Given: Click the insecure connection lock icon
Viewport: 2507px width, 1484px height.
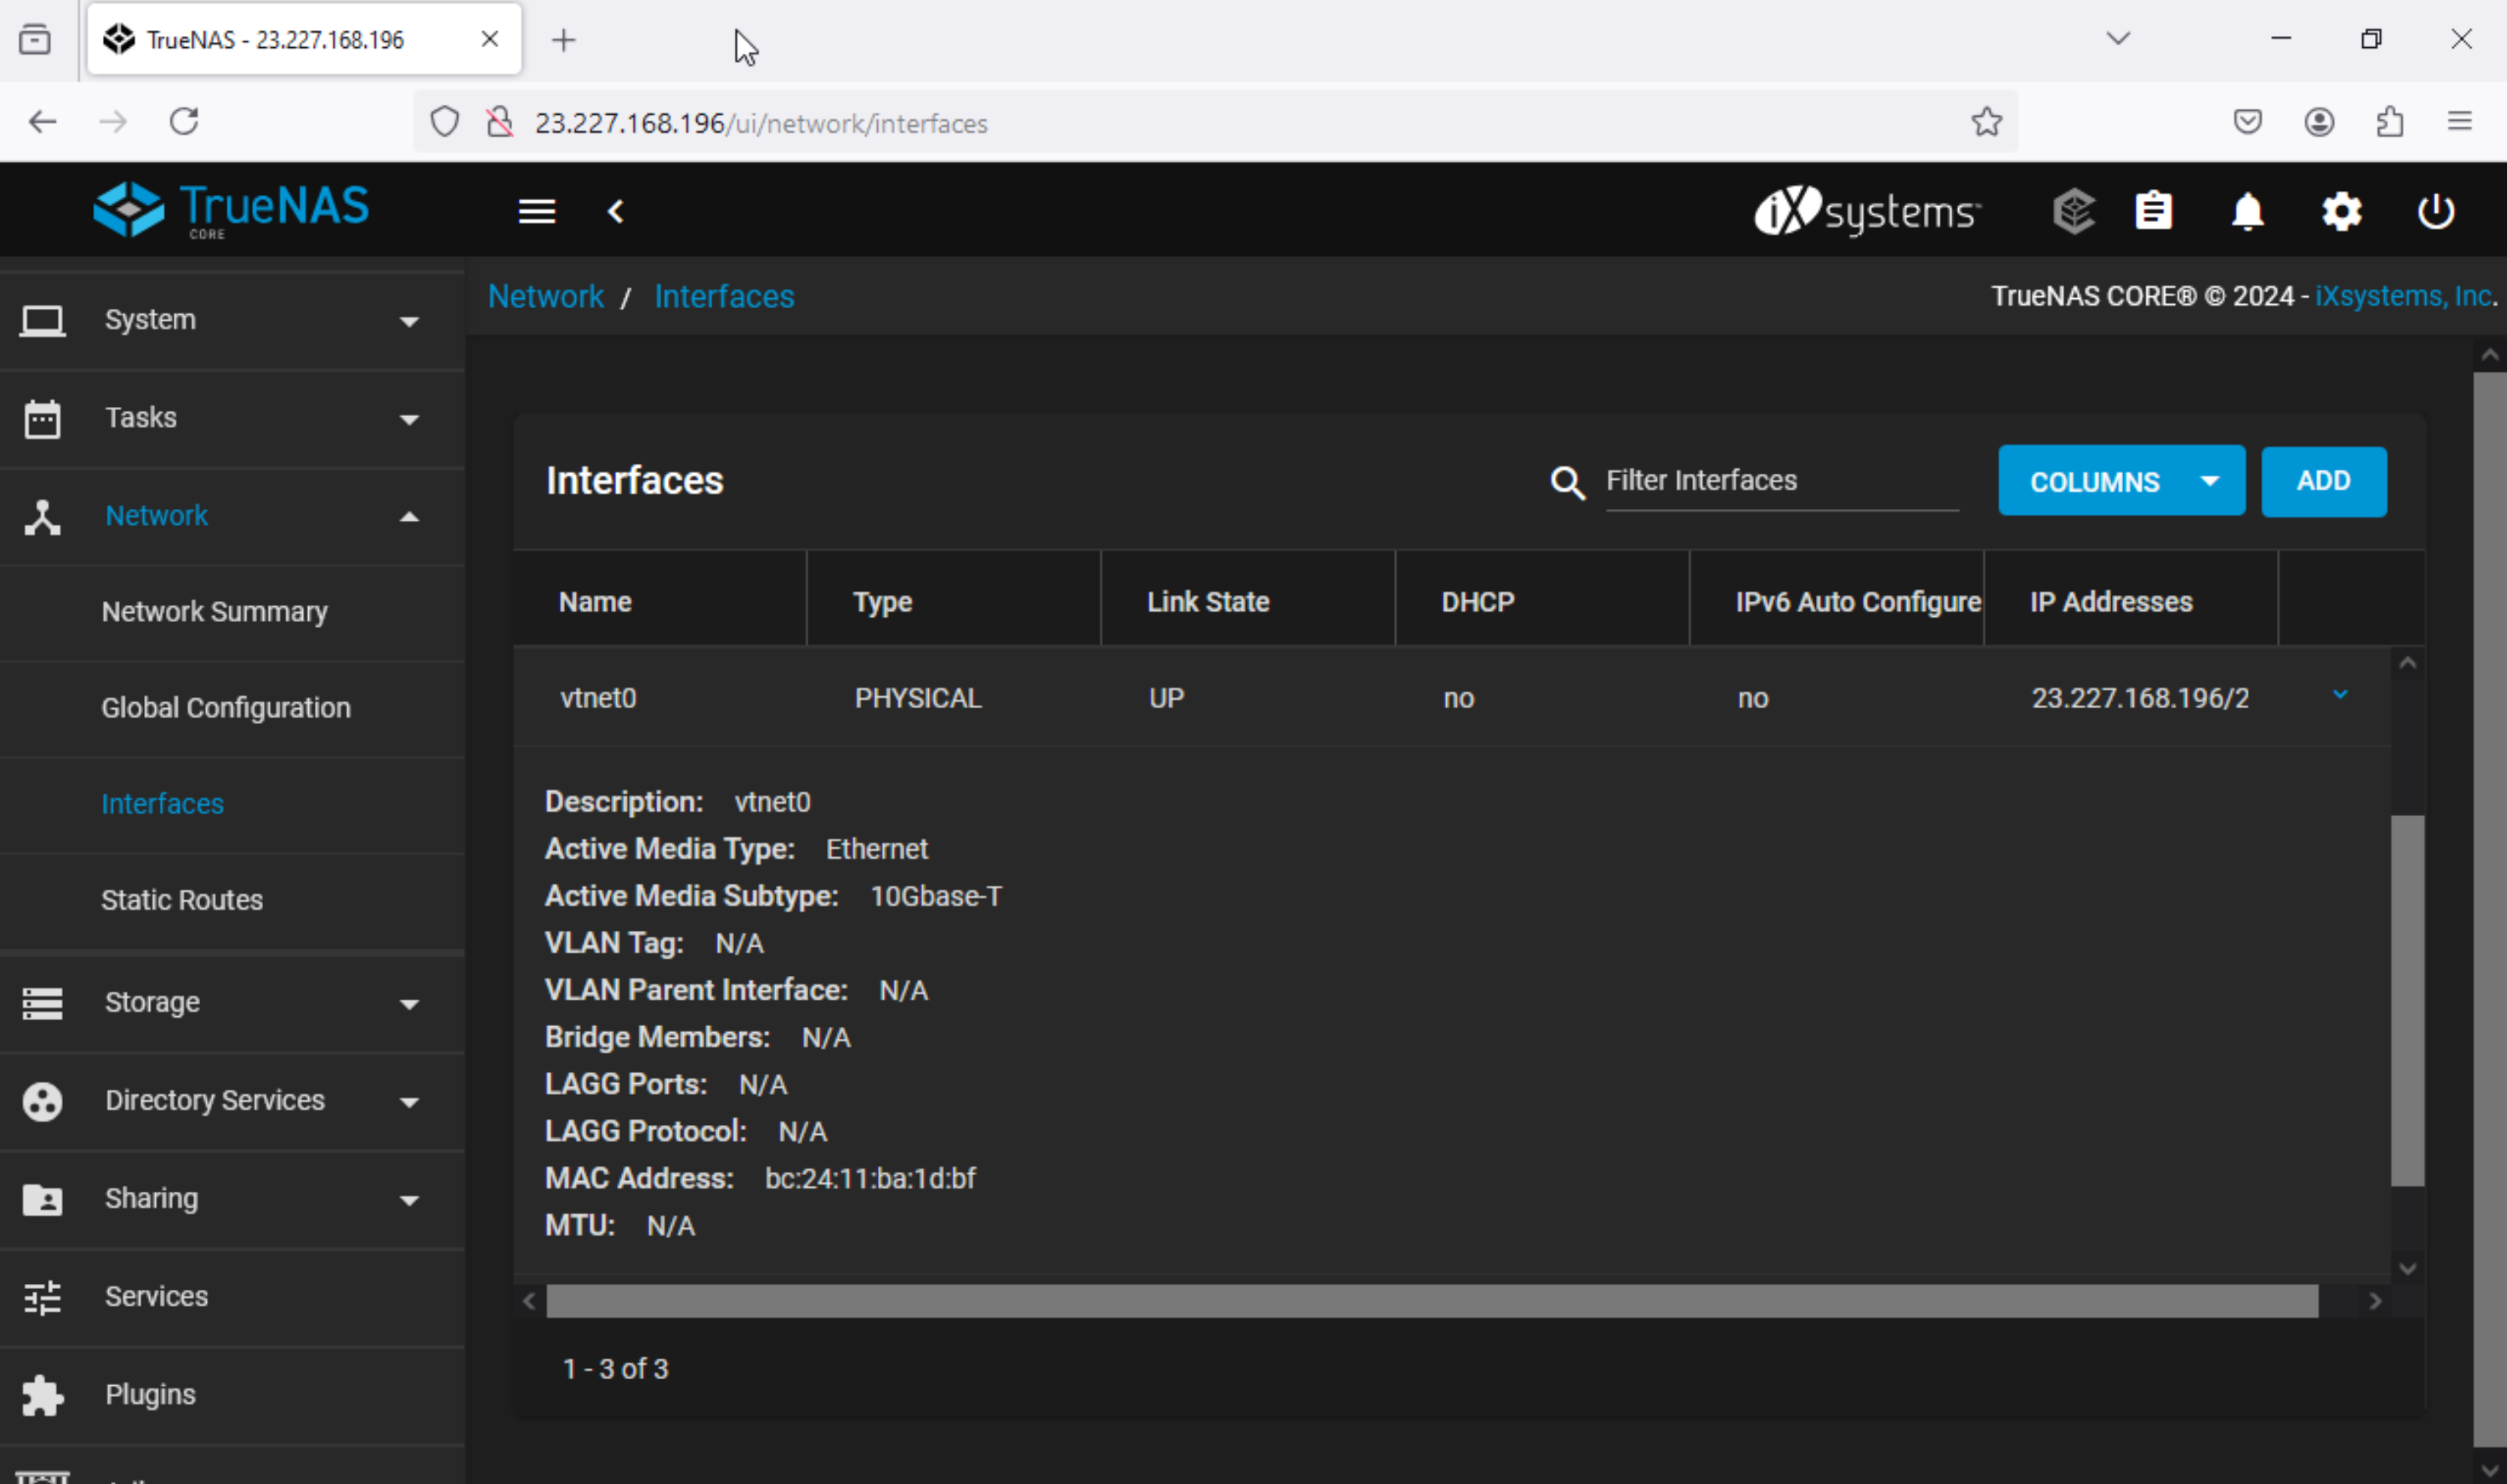Looking at the screenshot, I should click(499, 122).
